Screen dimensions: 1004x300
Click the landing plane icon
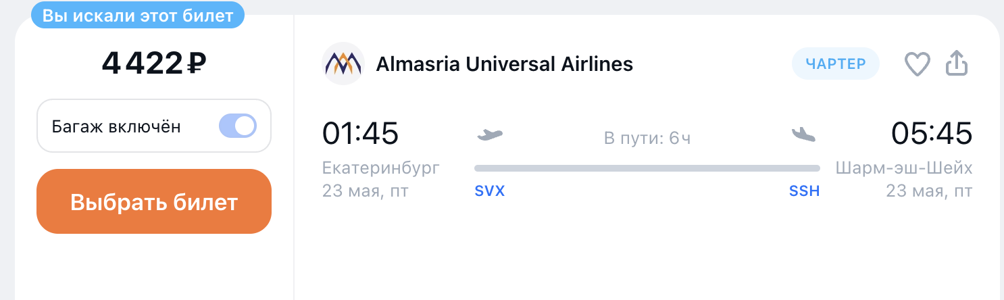[804, 134]
